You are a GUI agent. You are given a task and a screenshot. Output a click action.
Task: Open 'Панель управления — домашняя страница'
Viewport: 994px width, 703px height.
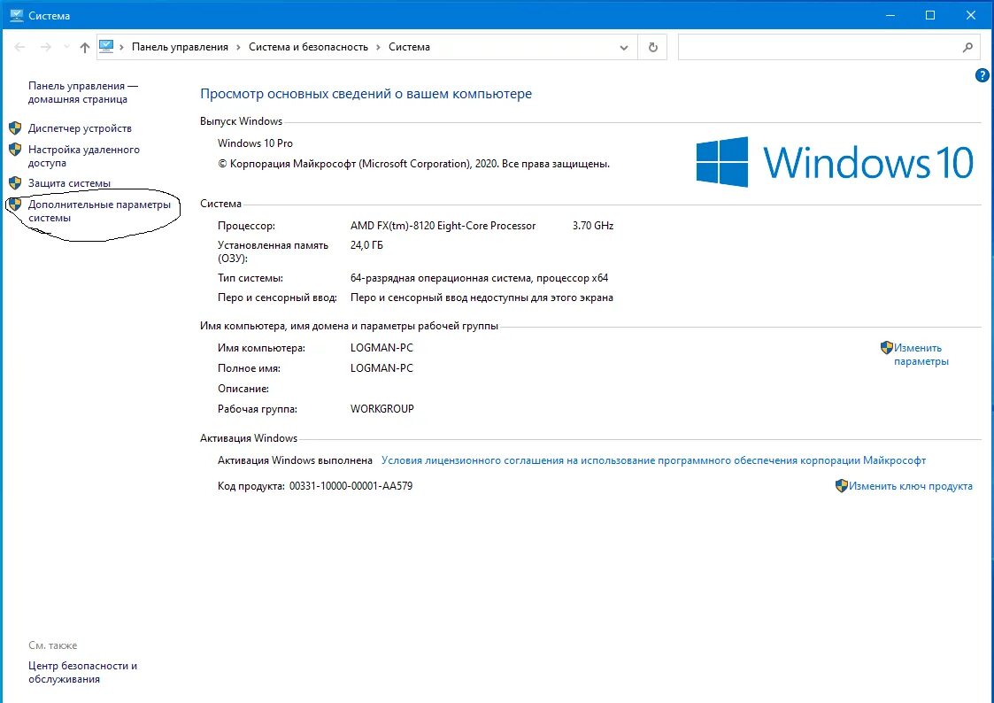83,93
